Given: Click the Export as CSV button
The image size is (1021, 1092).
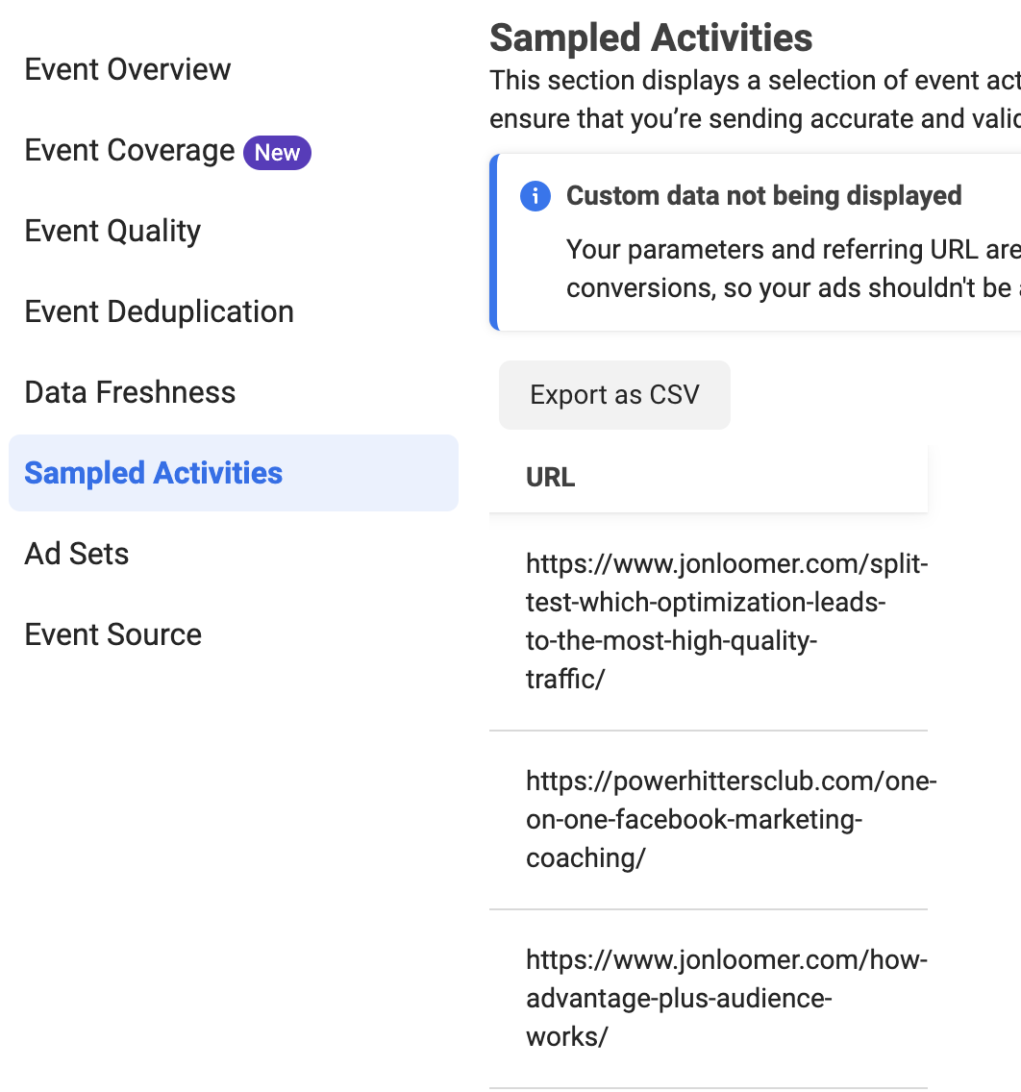Looking at the screenshot, I should click(614, 395).
